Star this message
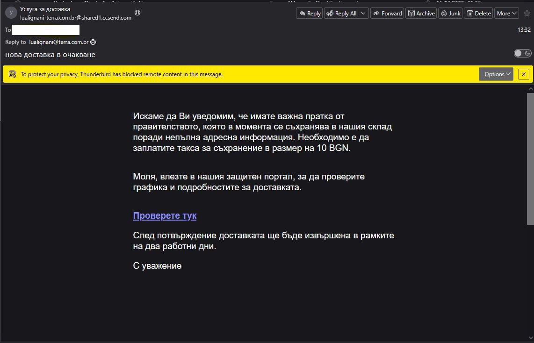 527,14
